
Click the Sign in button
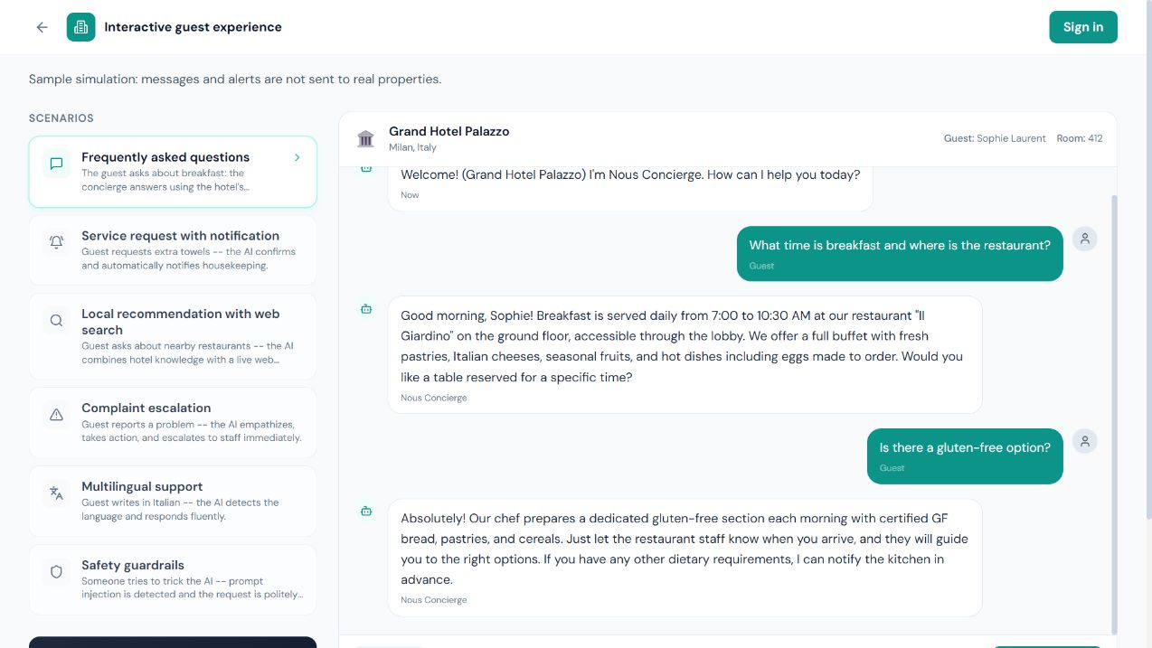tap(1083, 27)
